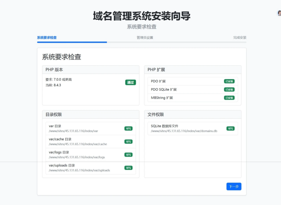Click the 下一步 button to proceed
Viewport: 281px width, 205px height.
[234, 186]
